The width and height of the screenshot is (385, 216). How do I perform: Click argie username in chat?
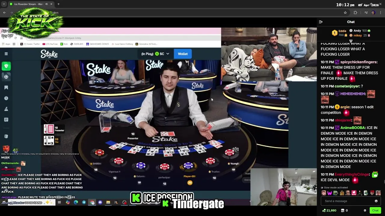(345, 107)
